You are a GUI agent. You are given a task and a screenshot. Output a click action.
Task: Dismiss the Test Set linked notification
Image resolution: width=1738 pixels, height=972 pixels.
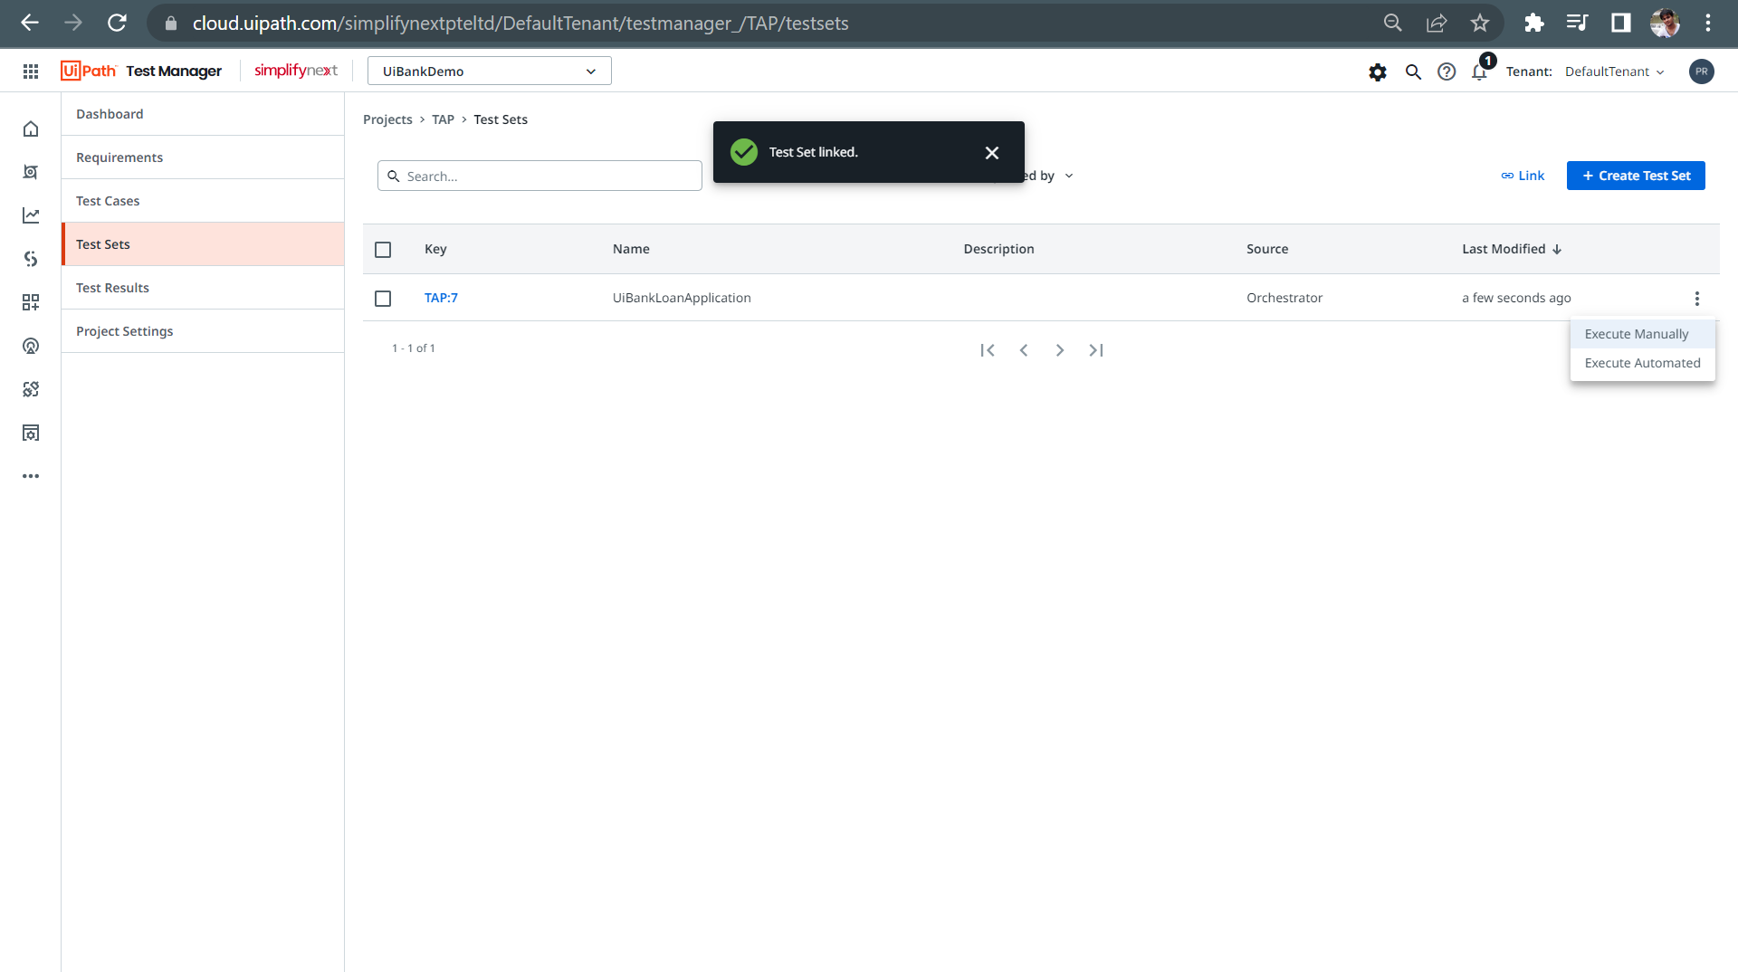point(992,153)
